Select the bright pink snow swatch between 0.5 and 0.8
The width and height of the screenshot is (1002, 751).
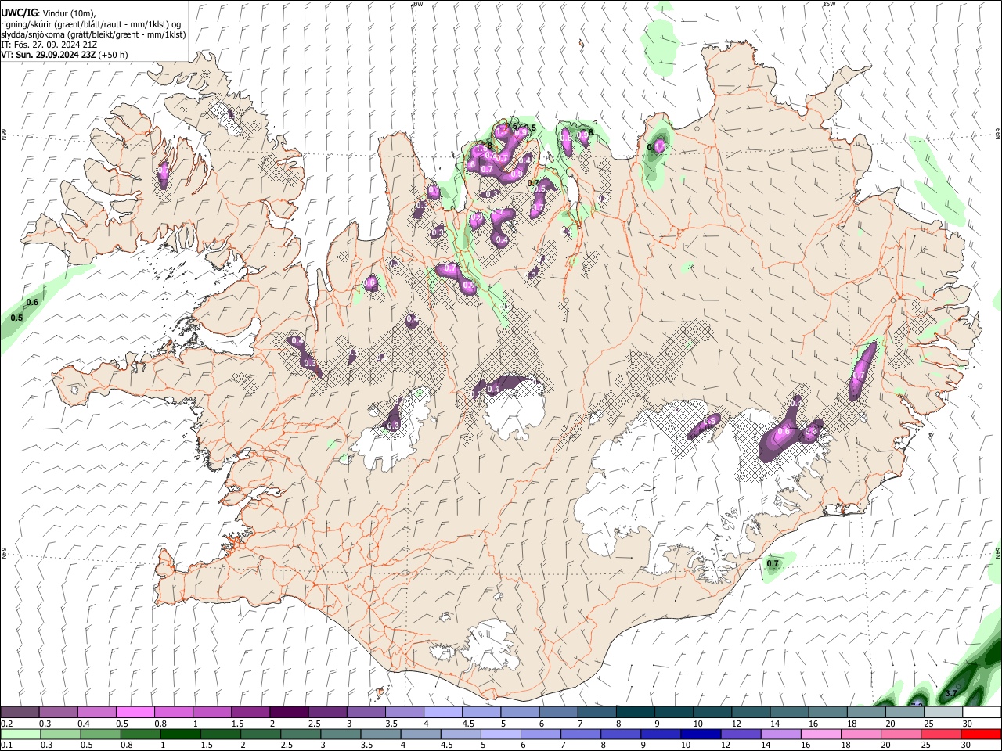[135, 712]
